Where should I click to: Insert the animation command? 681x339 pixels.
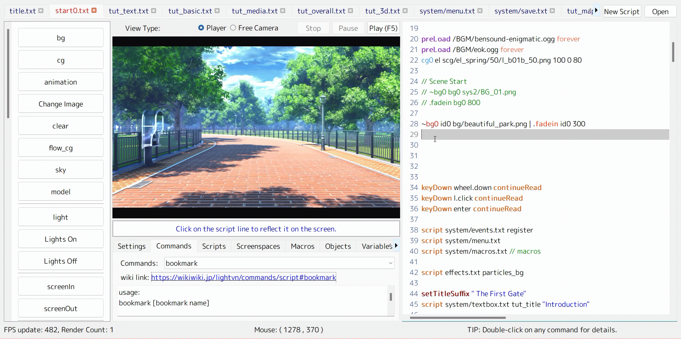click(x=61, y=82)
